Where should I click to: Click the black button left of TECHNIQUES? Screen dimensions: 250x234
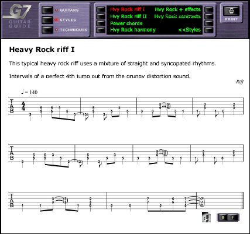coord(47,30)
